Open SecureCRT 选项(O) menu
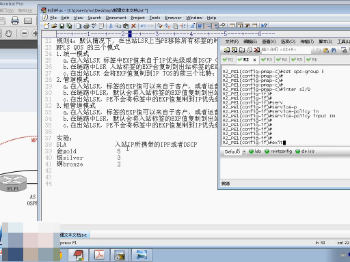 [x=288, y=42]
